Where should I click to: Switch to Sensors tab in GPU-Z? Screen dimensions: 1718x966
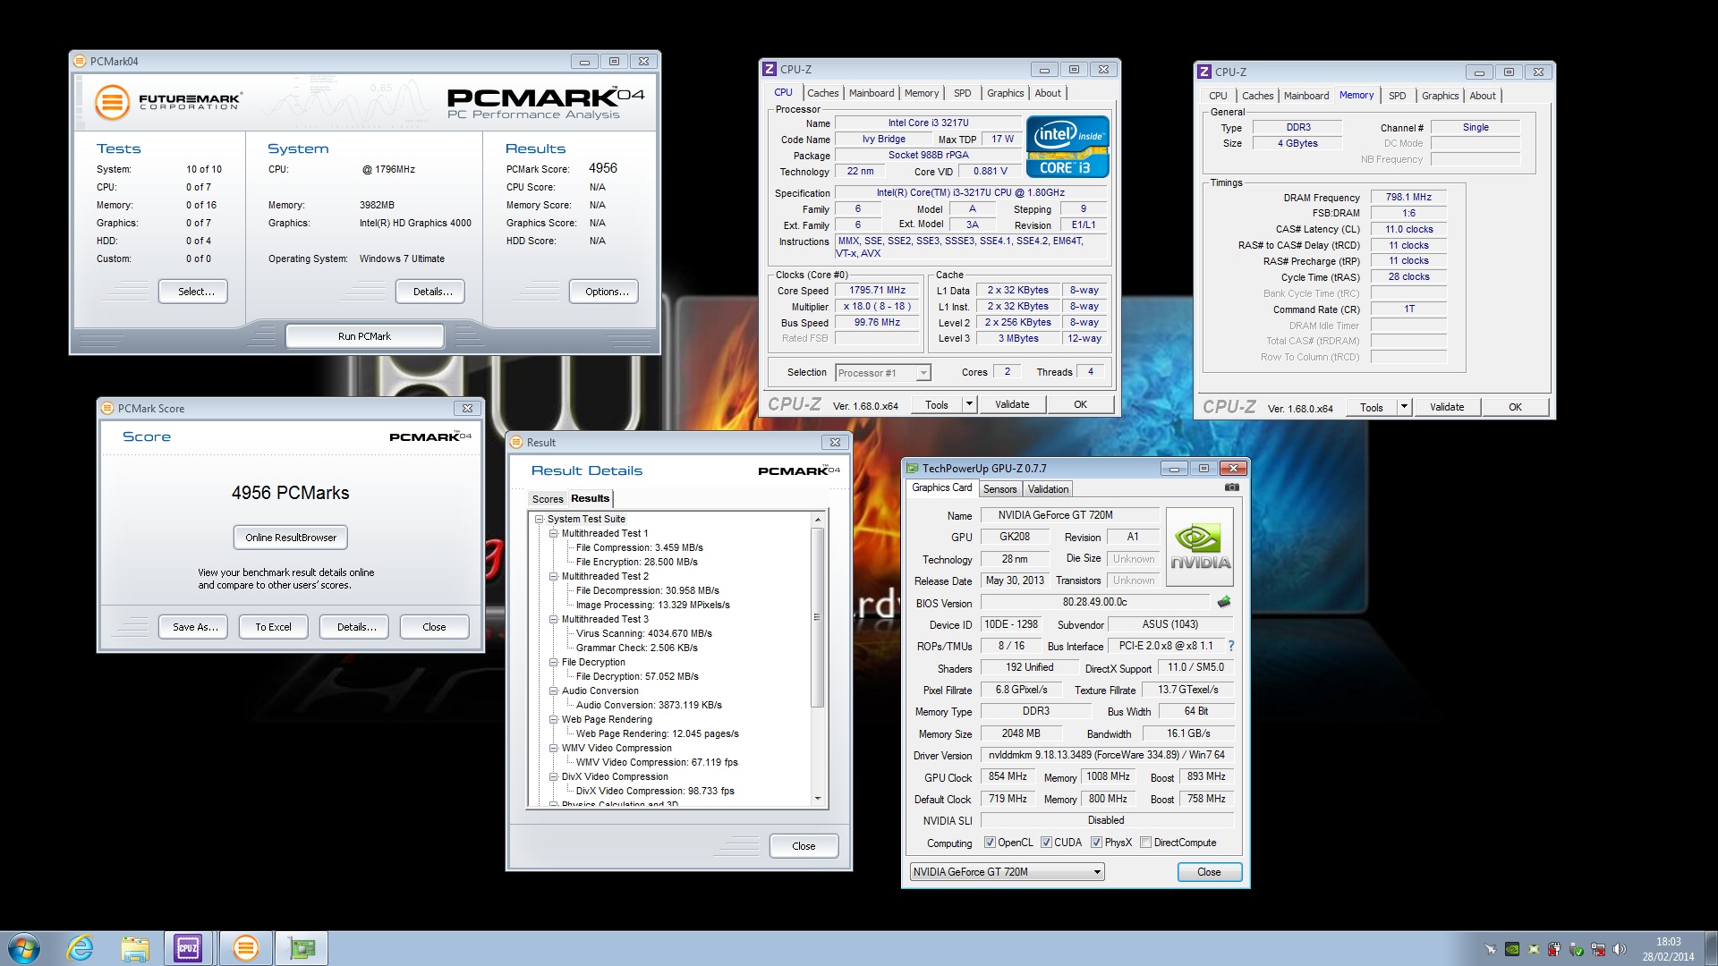999,489
